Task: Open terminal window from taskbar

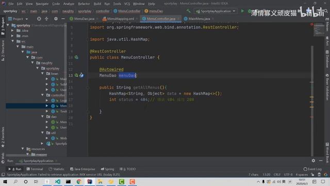Action: [x=68, y=181]
